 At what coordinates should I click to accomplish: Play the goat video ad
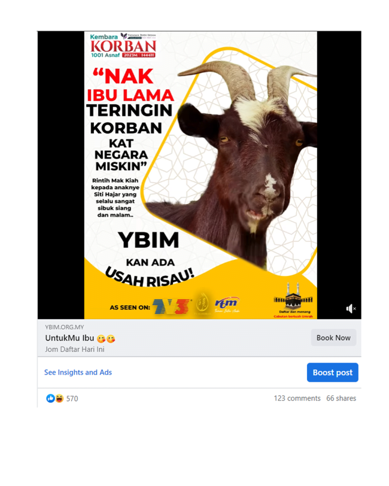click(x=200, y=175)
